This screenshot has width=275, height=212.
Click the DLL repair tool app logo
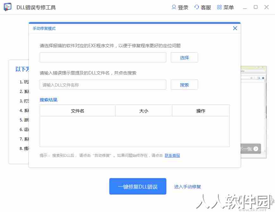pos(8,7)
